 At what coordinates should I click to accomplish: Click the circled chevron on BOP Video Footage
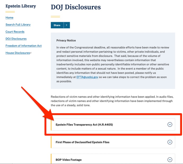[x=170, y=160]
